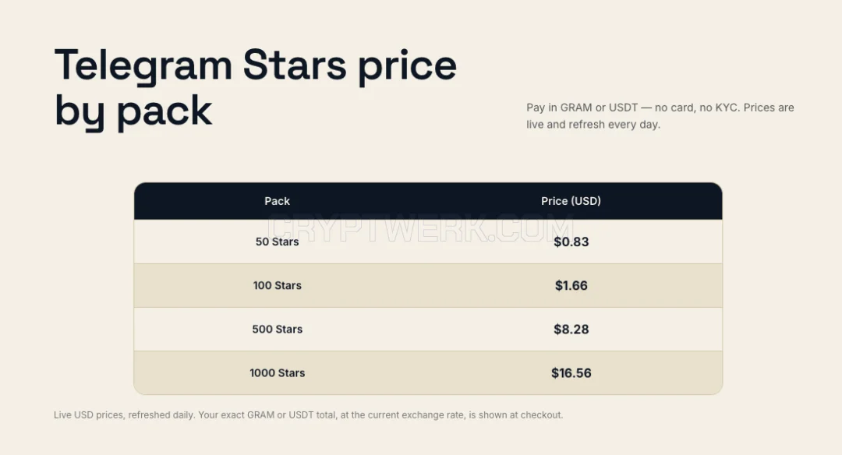Select the Pack column header

coord(277,201)
